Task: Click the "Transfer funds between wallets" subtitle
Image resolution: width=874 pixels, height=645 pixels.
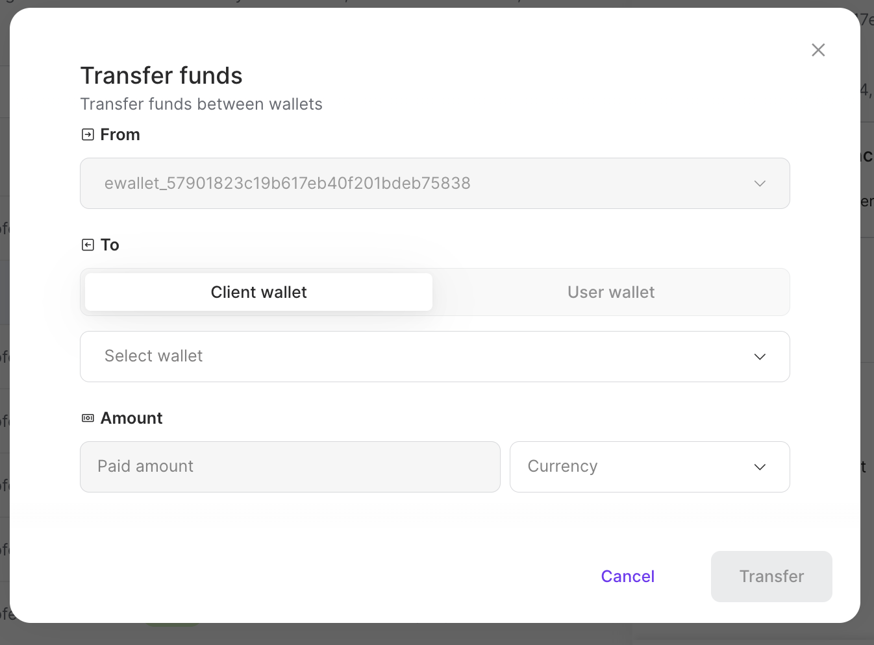Action: click(201, 104)
